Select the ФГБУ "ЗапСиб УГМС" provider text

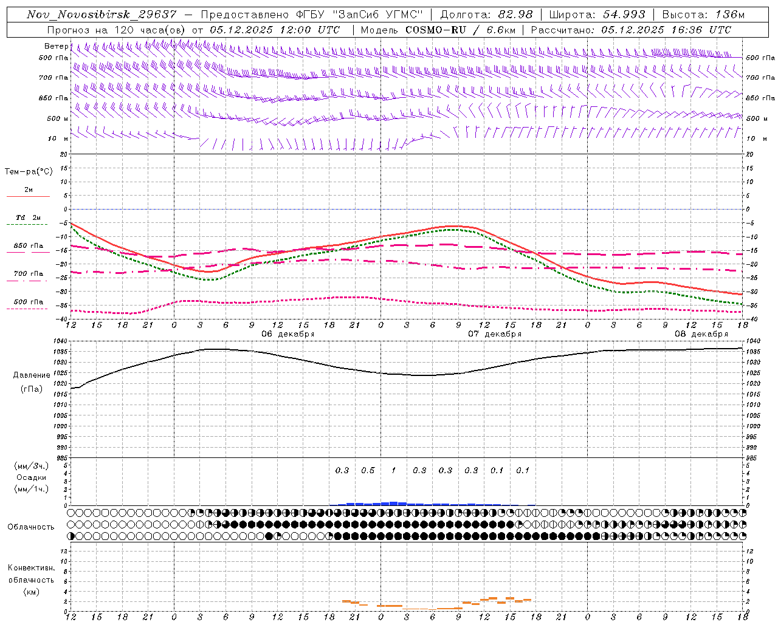(x=360, y=15)
